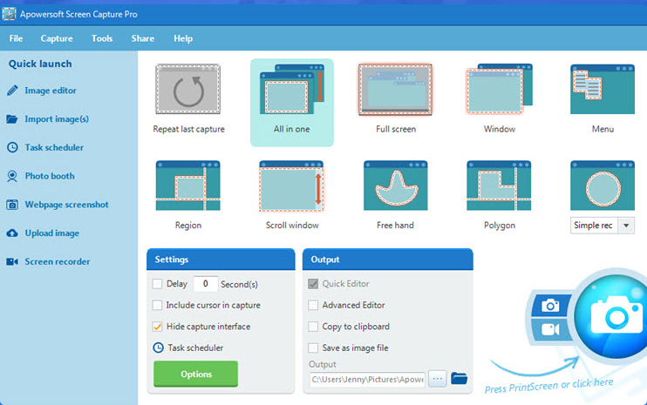Click the Webpage screenshot camera icon
647x405 pixels.
(x=12, y=205)
